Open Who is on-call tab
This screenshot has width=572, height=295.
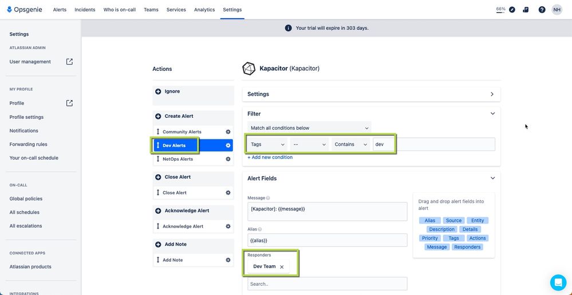(x=120, y=10)
